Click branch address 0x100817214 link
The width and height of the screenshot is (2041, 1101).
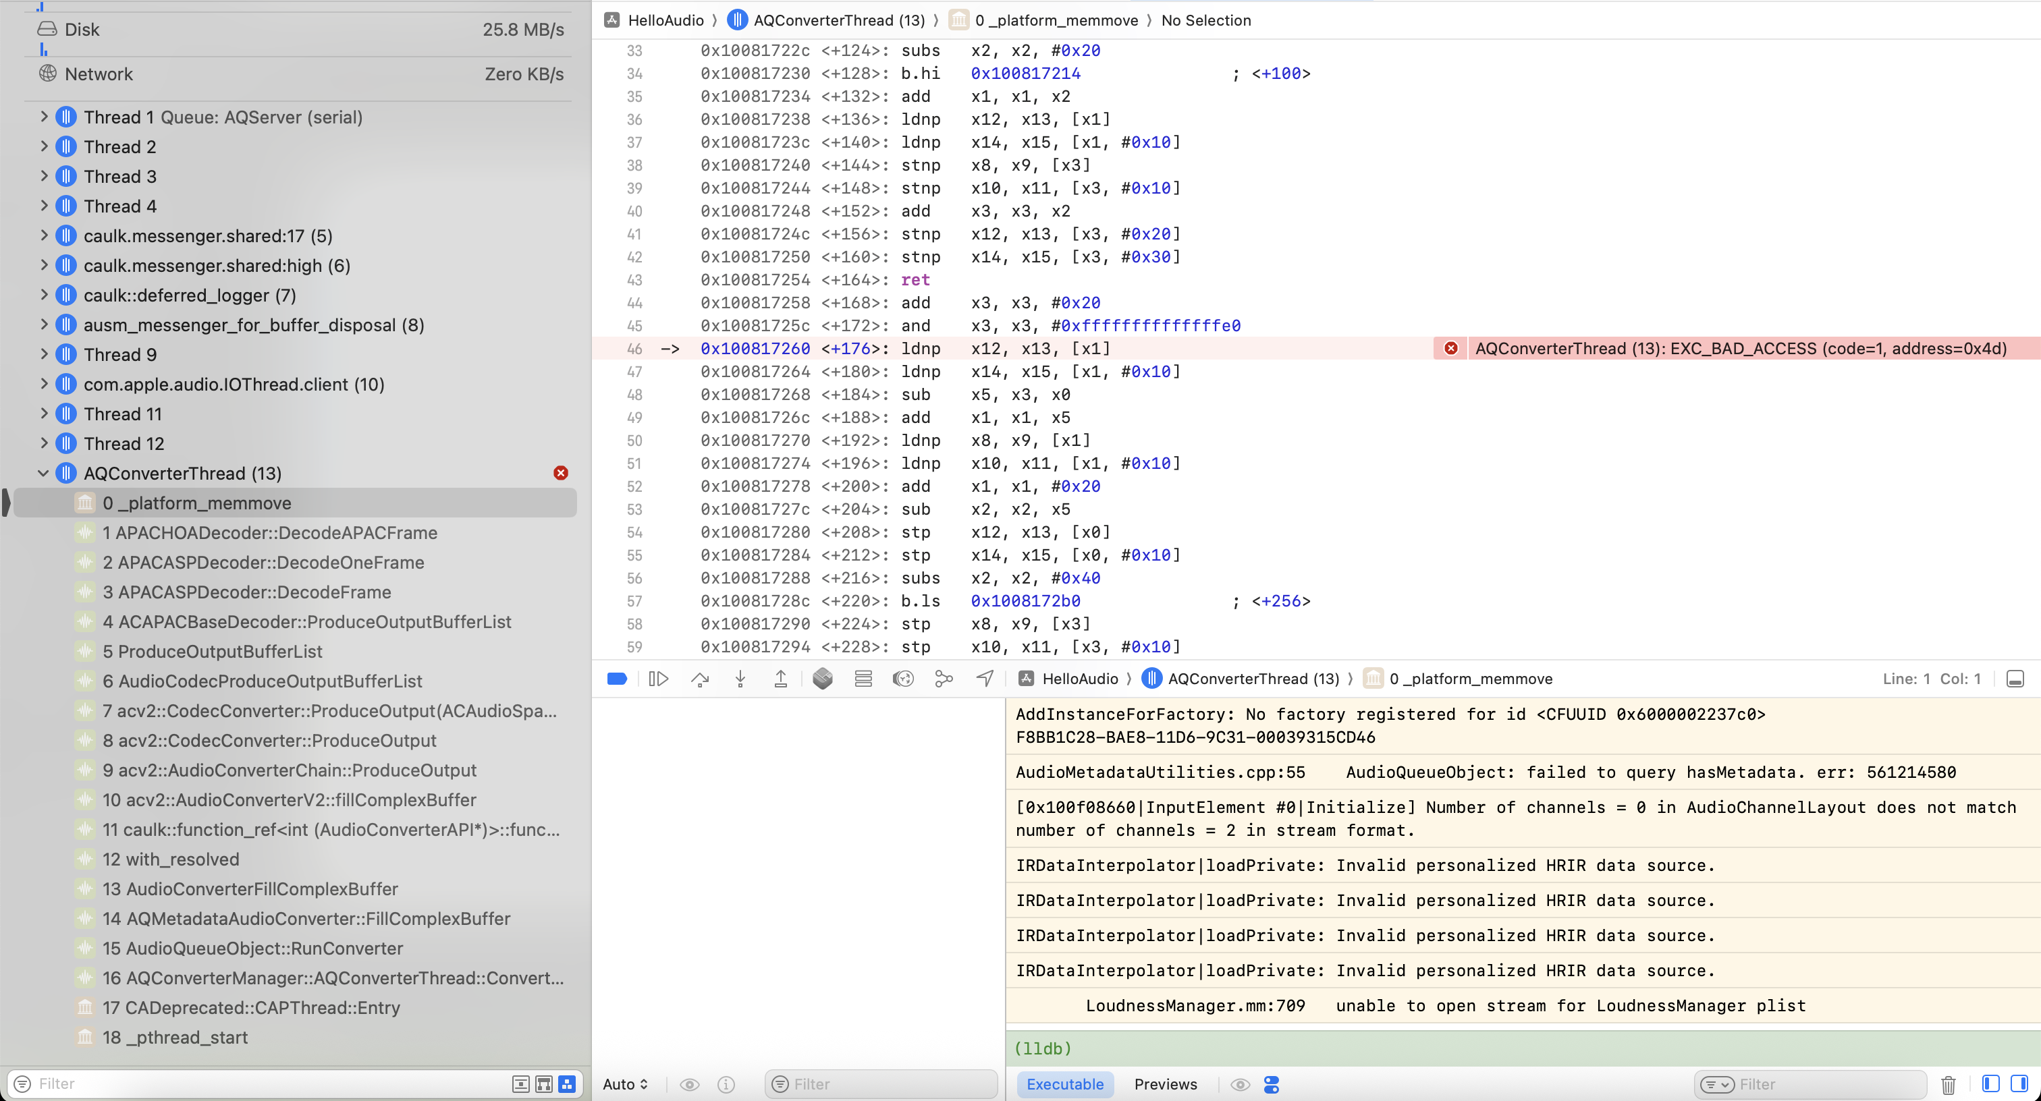1025,74
